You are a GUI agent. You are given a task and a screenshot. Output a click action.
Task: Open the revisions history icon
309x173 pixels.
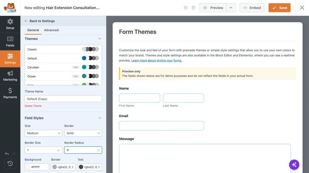[x=10, y=163]
